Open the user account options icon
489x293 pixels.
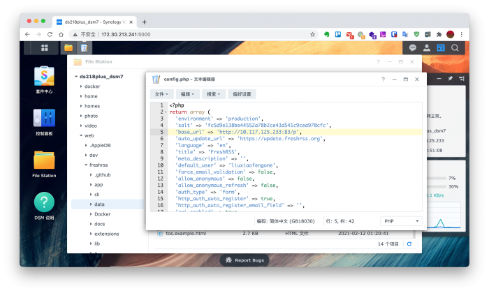(x=427, y=47)
